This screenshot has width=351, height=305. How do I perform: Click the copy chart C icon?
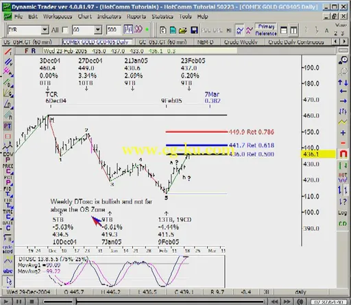162,30
